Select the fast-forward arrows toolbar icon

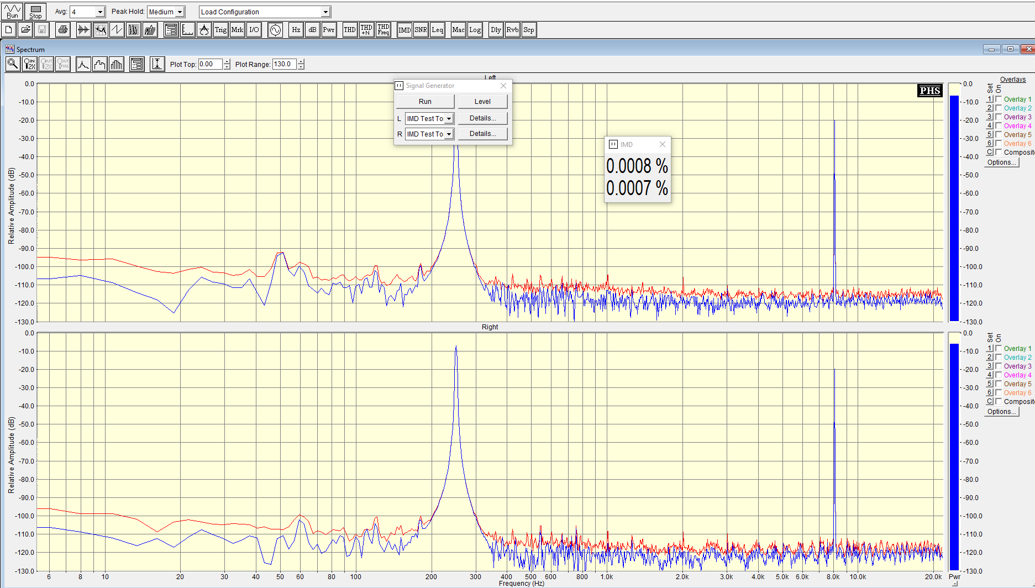click(83, 30)
